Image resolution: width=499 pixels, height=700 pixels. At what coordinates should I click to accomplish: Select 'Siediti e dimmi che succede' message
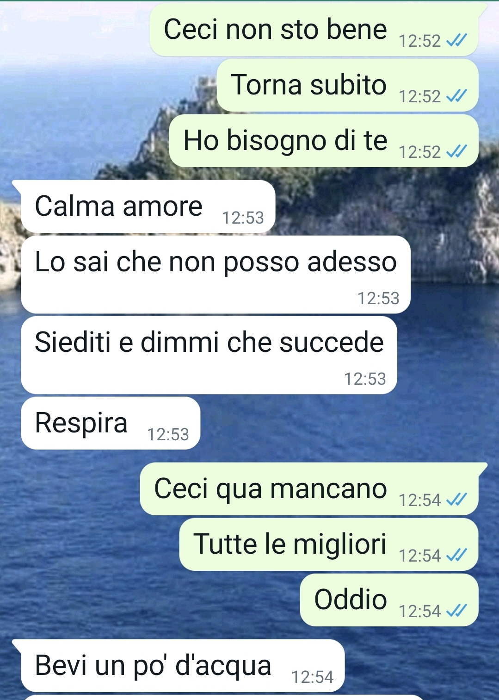(209, 355)
